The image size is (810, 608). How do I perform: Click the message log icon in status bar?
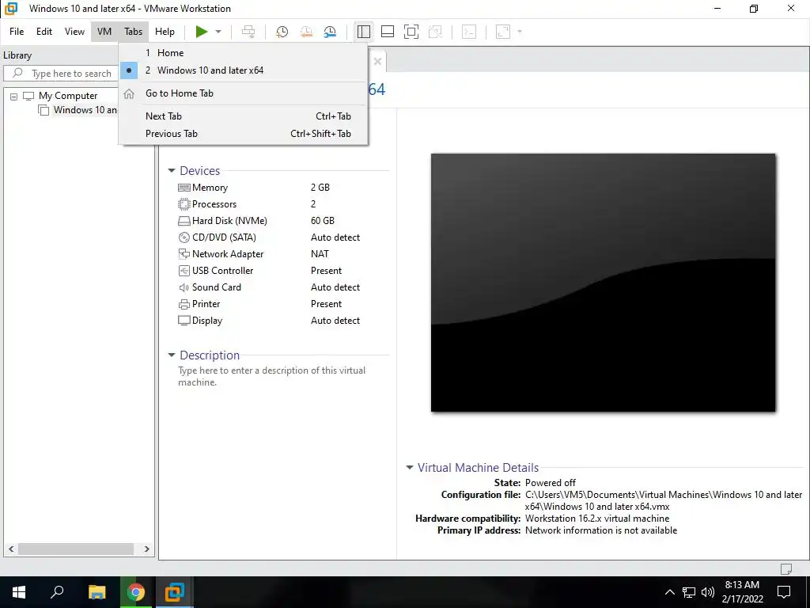click(785, 569)
